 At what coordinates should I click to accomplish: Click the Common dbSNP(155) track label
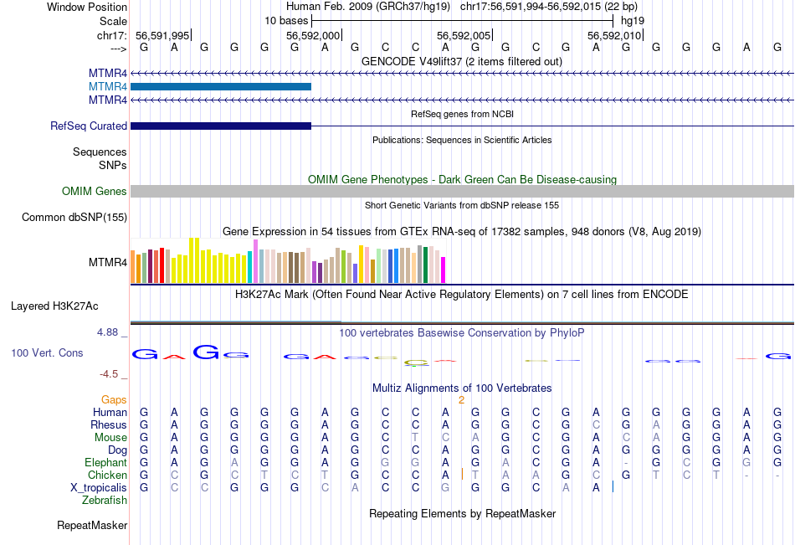74,217
